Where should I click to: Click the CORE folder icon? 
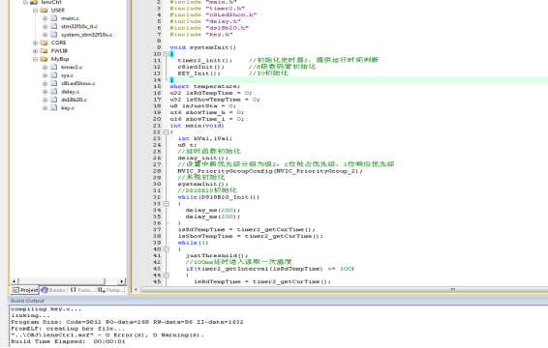coord(44,43)
